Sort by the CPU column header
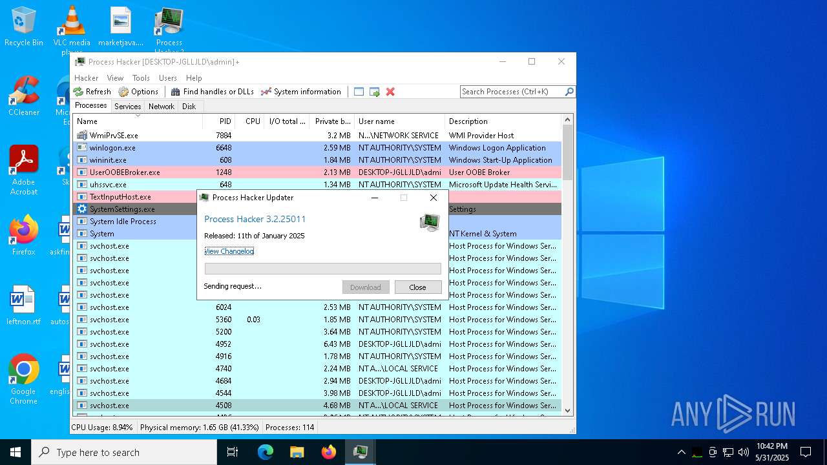This screenshot has width=827, height=465. (x=249, y=121)
